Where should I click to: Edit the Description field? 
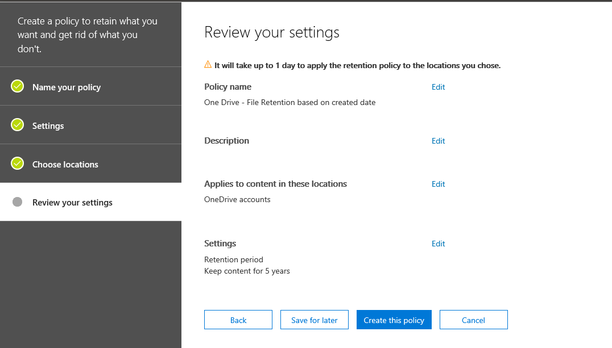point(438,141)
